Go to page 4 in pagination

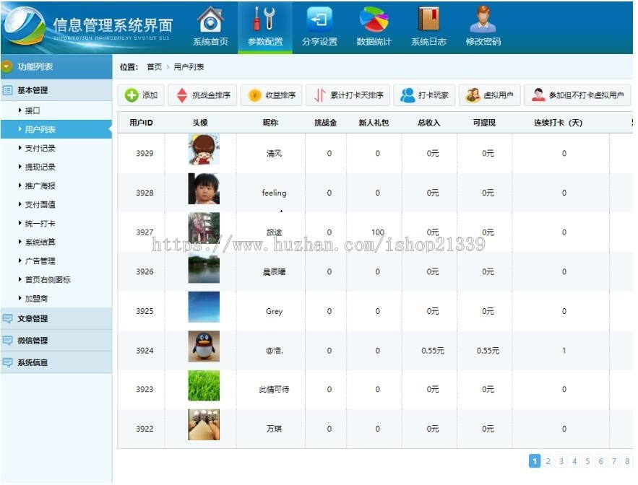click(x=574, y=461)
